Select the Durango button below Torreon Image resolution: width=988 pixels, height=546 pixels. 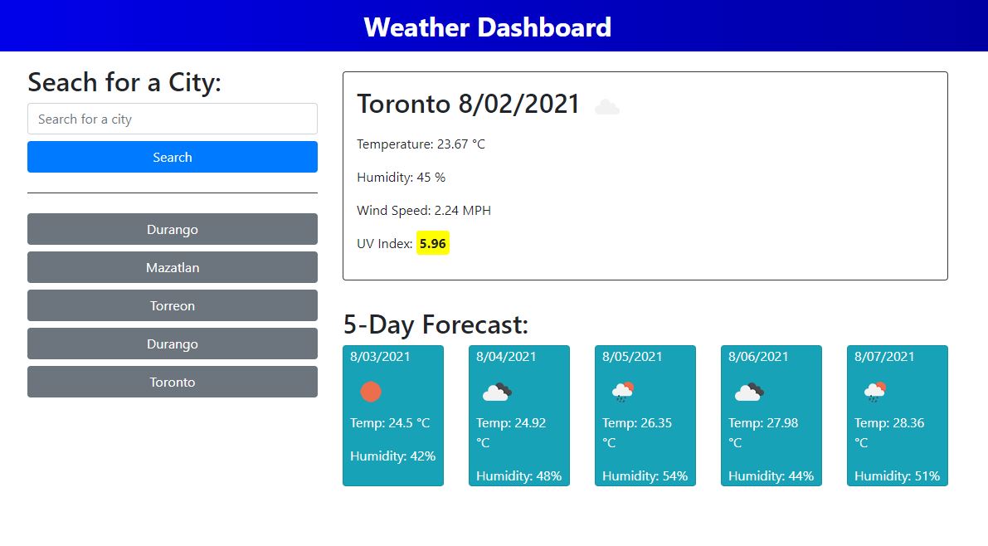point(172,344)
